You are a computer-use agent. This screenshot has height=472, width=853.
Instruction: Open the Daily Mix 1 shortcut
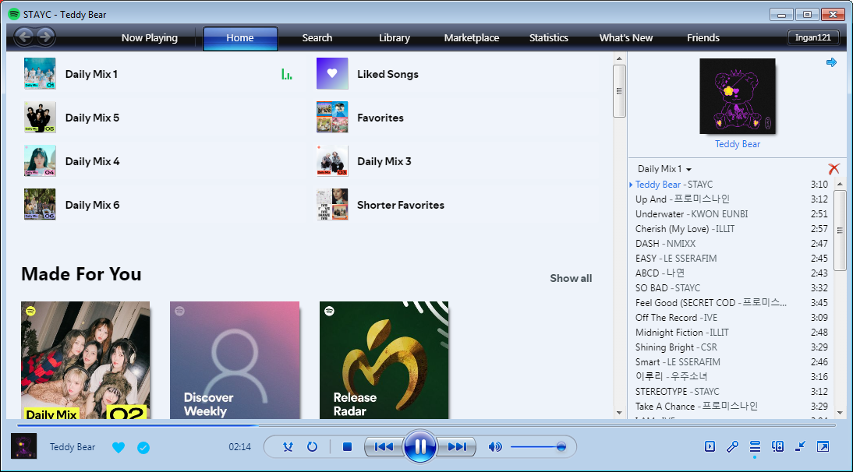click(x=164, y=74)
